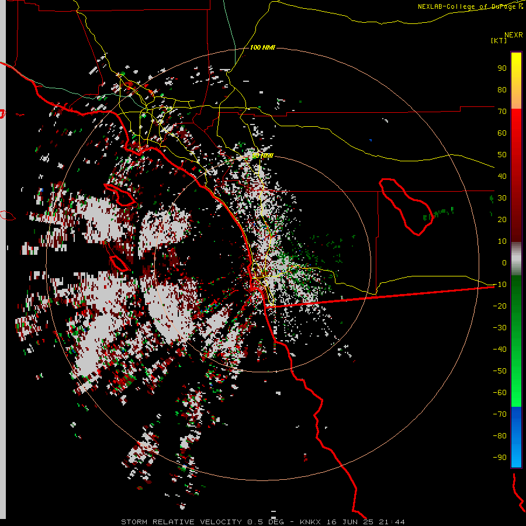The width and height of the screenshot is (526, 526).
Task: Click the [KT] units label
Action: (499, 40)
